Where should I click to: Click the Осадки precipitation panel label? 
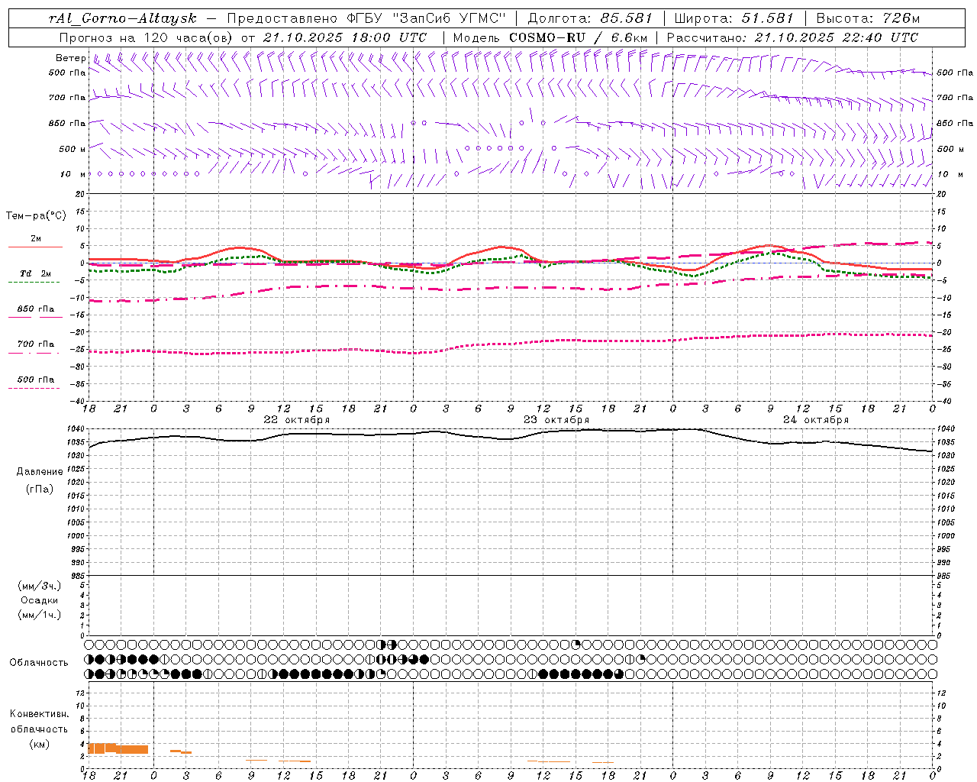point(40,600)
